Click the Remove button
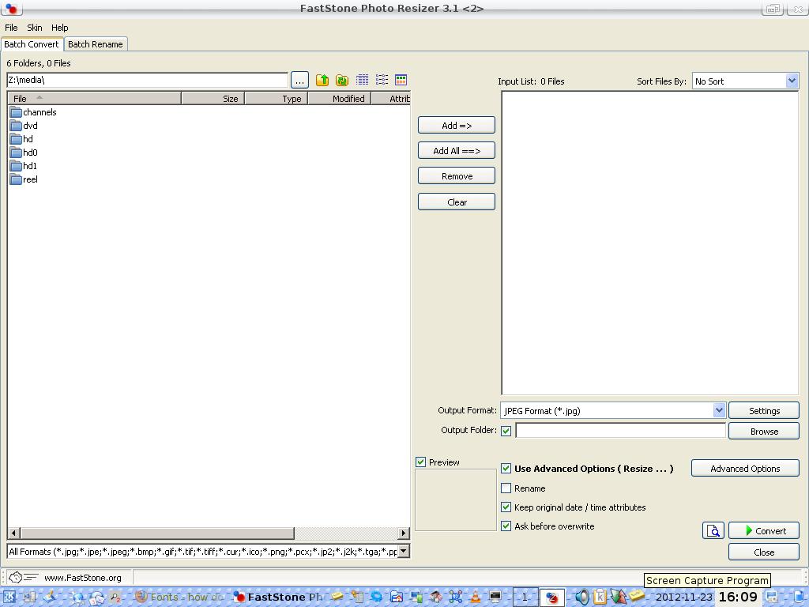This screenshot has width=809, height=607. point(457,176)
